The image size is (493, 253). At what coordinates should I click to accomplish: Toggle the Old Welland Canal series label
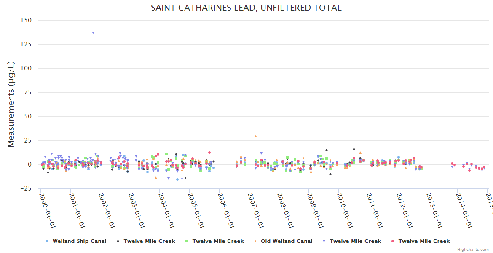click(287, 241)
